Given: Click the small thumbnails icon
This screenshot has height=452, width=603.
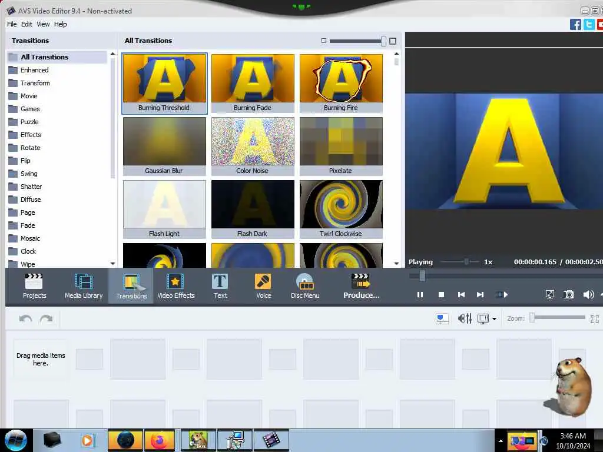Looking at the screenshot, I should tap(324, 41).
